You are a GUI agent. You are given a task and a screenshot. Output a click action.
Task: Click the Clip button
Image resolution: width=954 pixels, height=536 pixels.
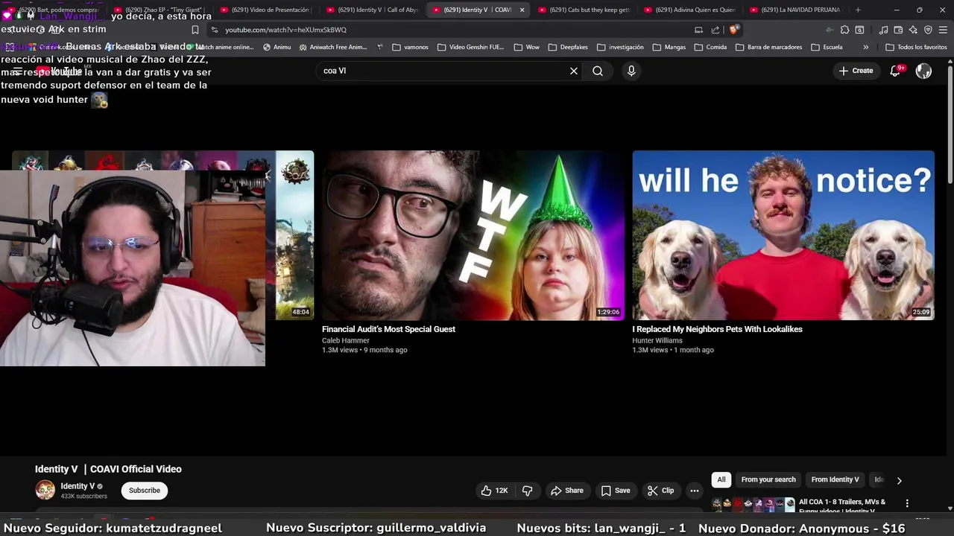coord(661,491)
